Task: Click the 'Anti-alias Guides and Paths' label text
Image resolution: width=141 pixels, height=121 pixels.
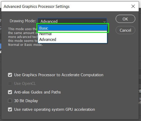Action: tap(37, 92)
